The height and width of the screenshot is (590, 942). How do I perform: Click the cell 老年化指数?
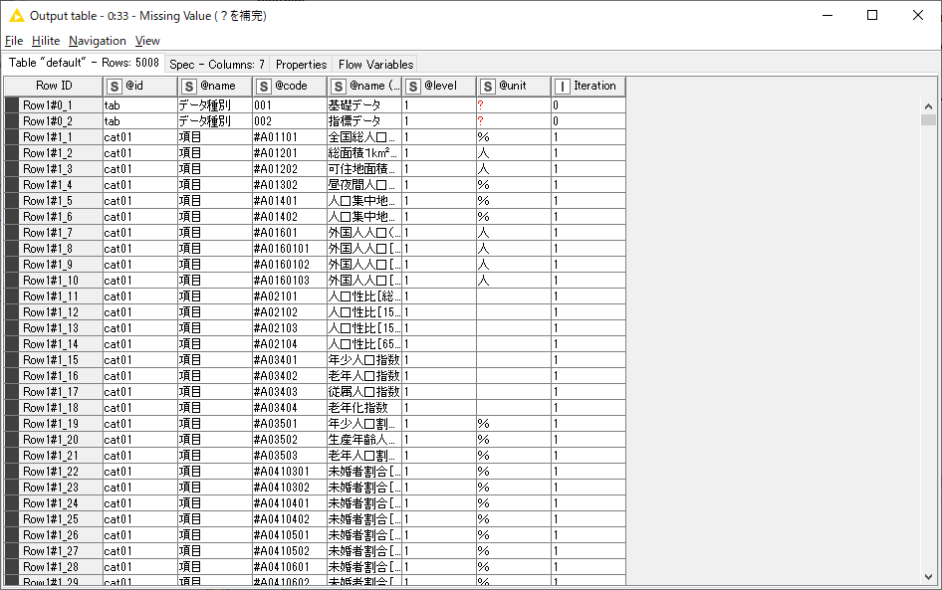point(364,408)
